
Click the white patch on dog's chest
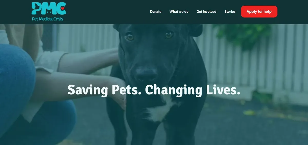click(x=160, y=110)
